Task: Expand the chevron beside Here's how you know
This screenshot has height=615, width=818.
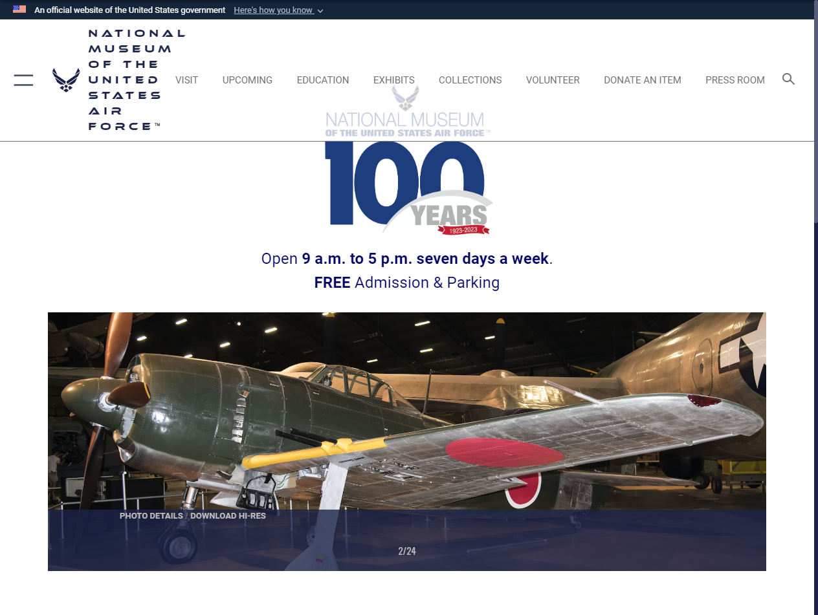Action: click(x=320, y=11)
